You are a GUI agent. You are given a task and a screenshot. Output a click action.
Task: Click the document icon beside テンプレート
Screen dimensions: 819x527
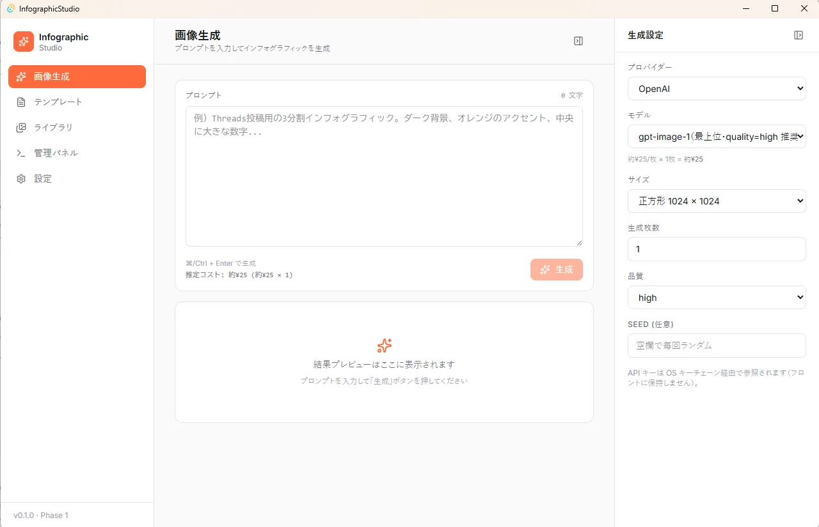point(21,102)
